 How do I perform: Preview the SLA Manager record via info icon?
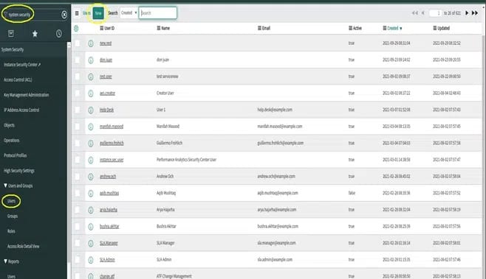(91, 244)
